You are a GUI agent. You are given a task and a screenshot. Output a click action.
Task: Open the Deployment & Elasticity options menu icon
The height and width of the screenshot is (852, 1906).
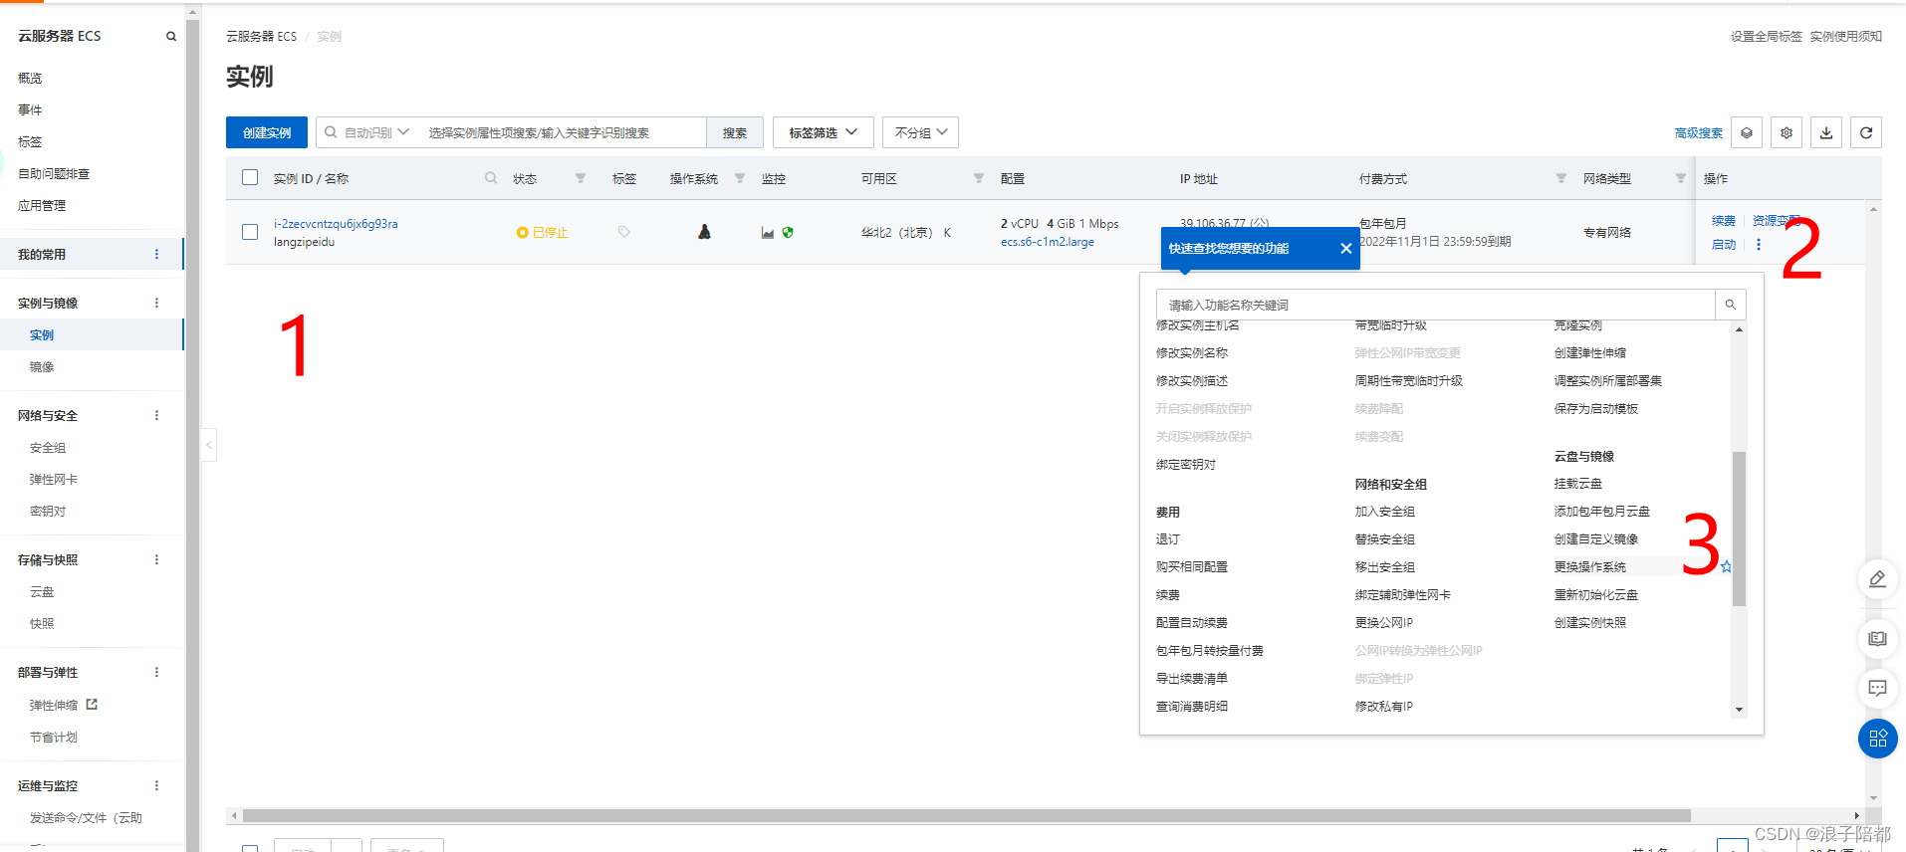(x=156, y=672)
